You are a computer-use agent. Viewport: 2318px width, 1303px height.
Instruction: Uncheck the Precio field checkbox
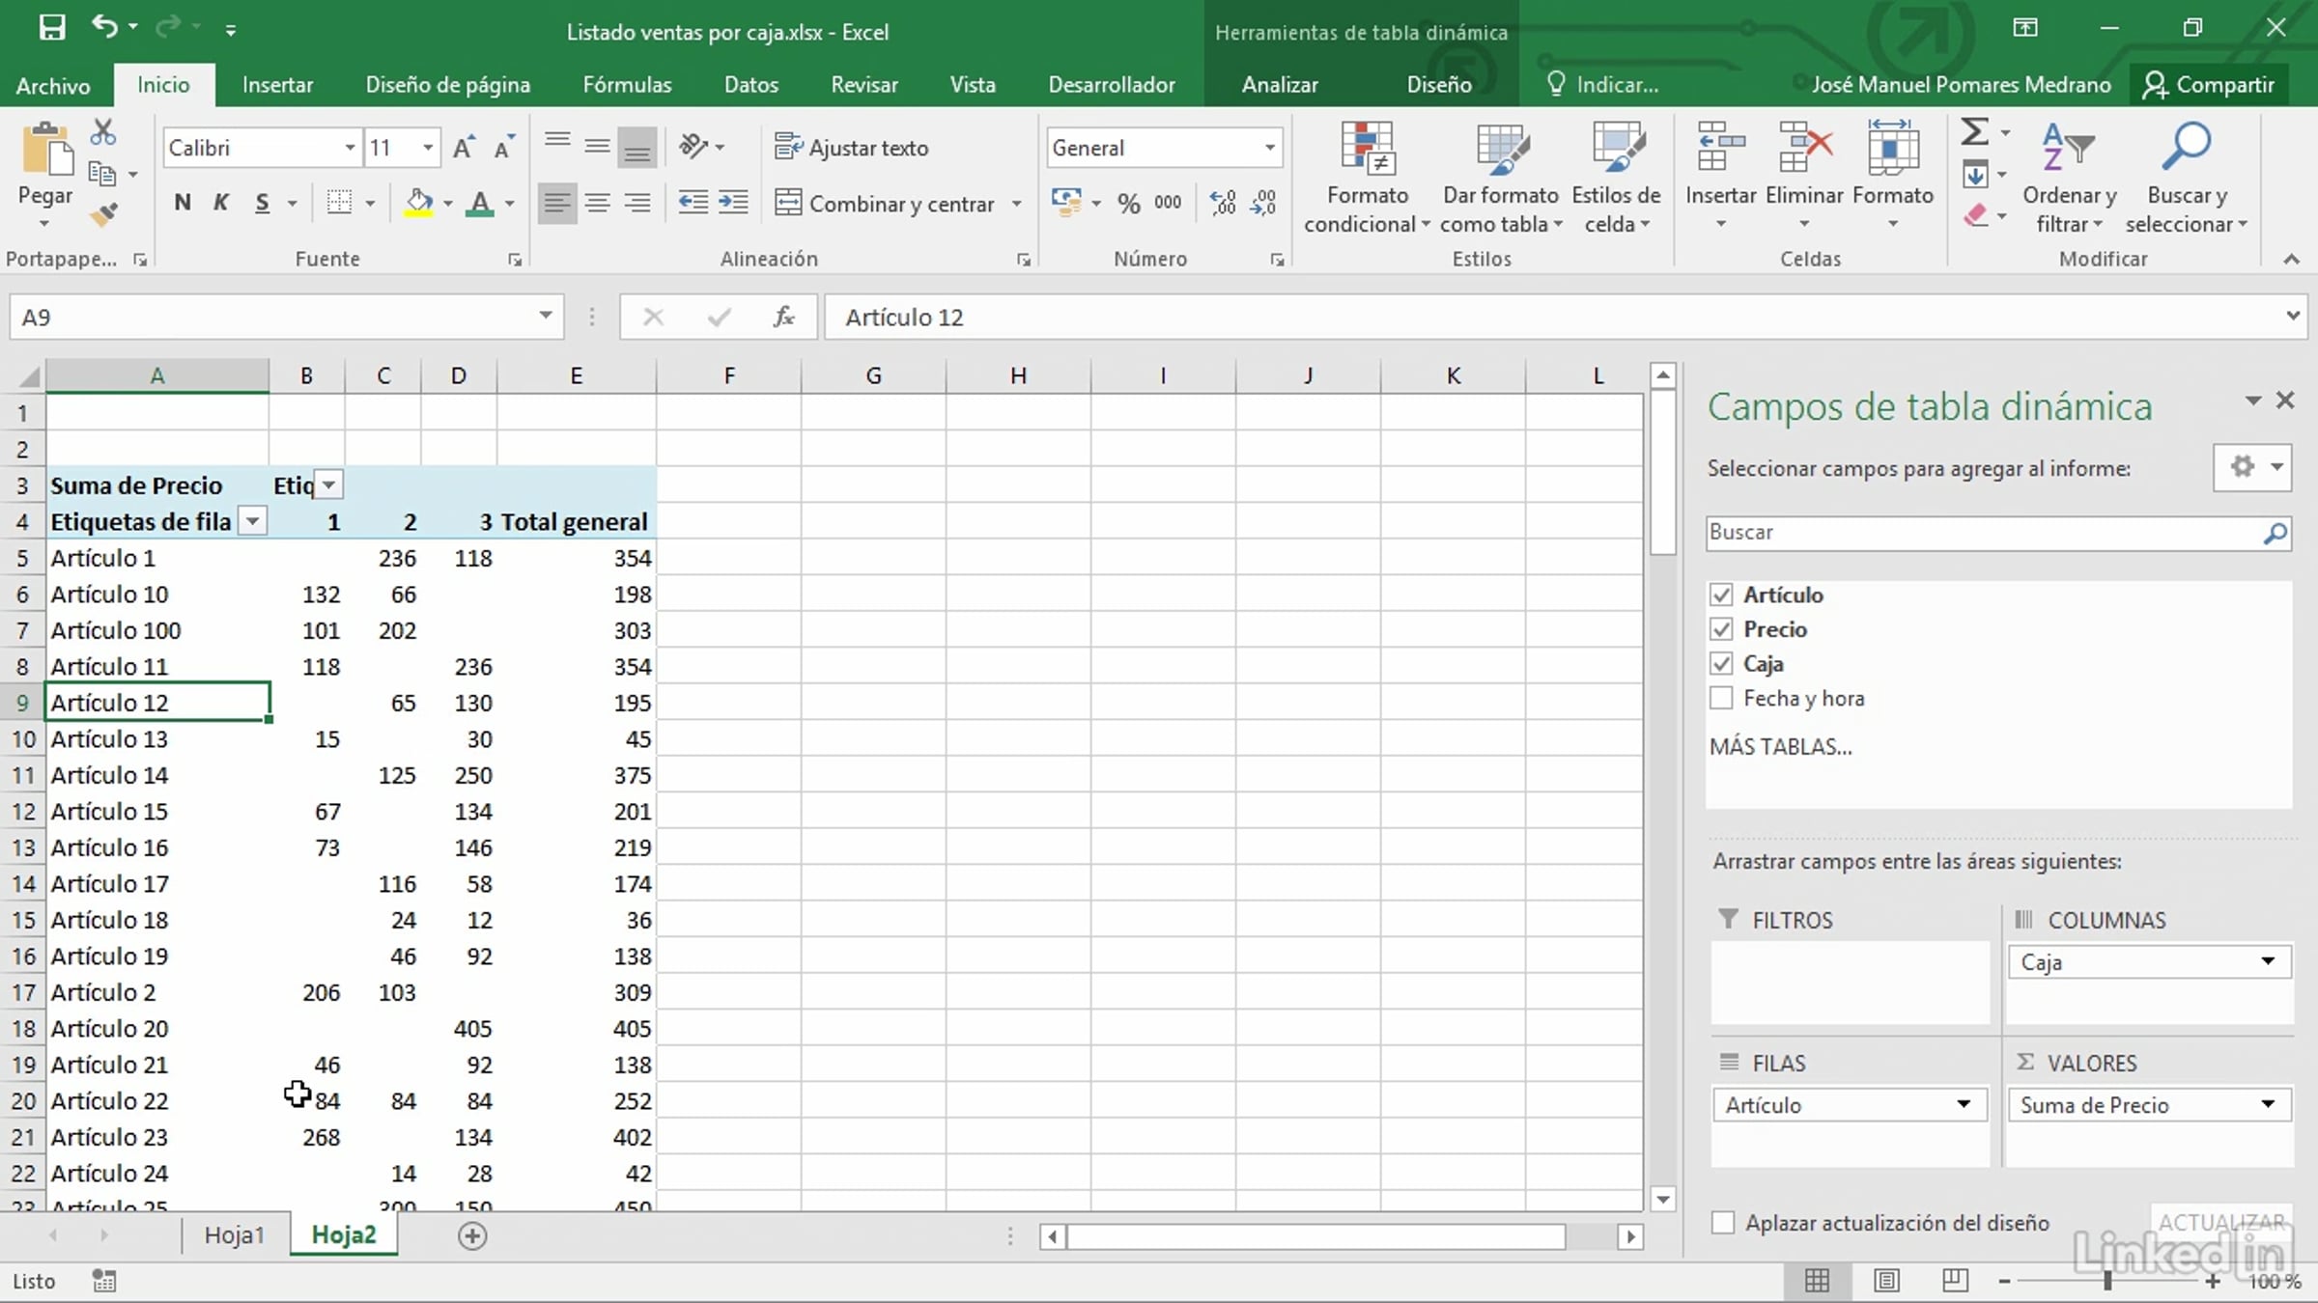1721,629
